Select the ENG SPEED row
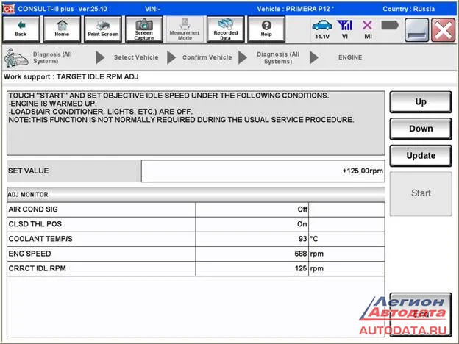 point(196,254)
